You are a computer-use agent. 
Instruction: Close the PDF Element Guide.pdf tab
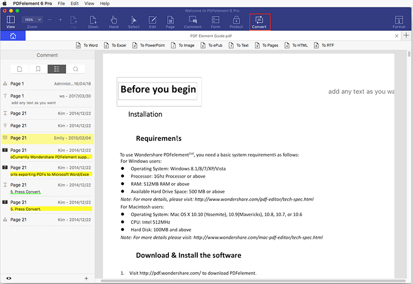tap(396, 36)
